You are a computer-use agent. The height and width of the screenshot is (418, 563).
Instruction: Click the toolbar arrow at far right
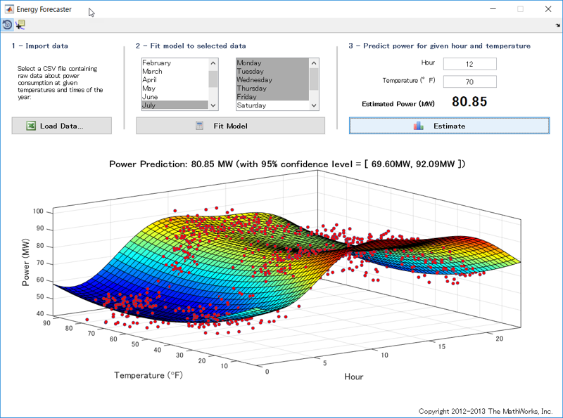click(x=557, y=25)
